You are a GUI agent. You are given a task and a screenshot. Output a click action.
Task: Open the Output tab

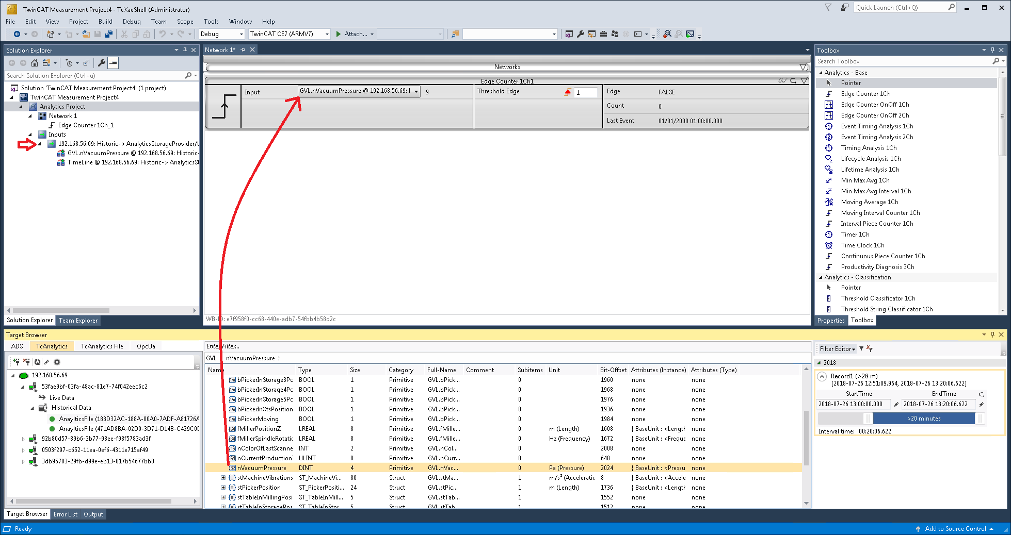pos(93,514)
